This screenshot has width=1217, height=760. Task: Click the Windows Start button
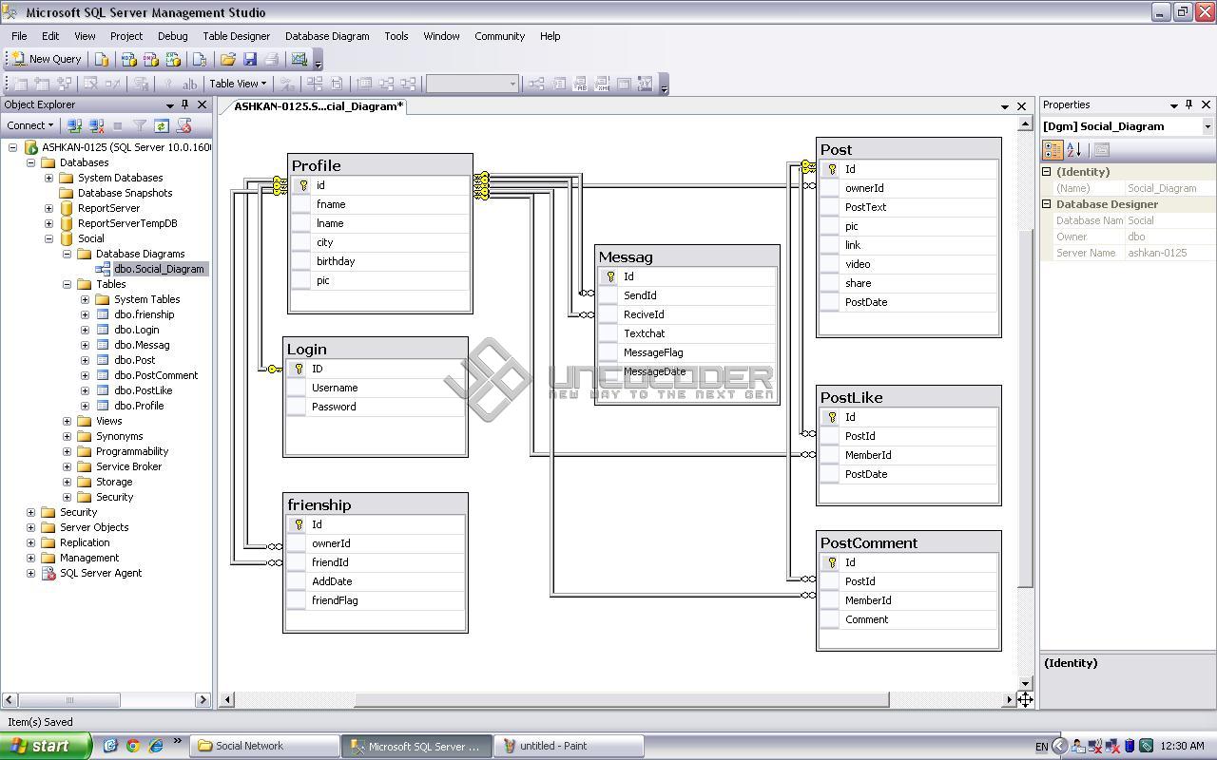pos(46,746)
